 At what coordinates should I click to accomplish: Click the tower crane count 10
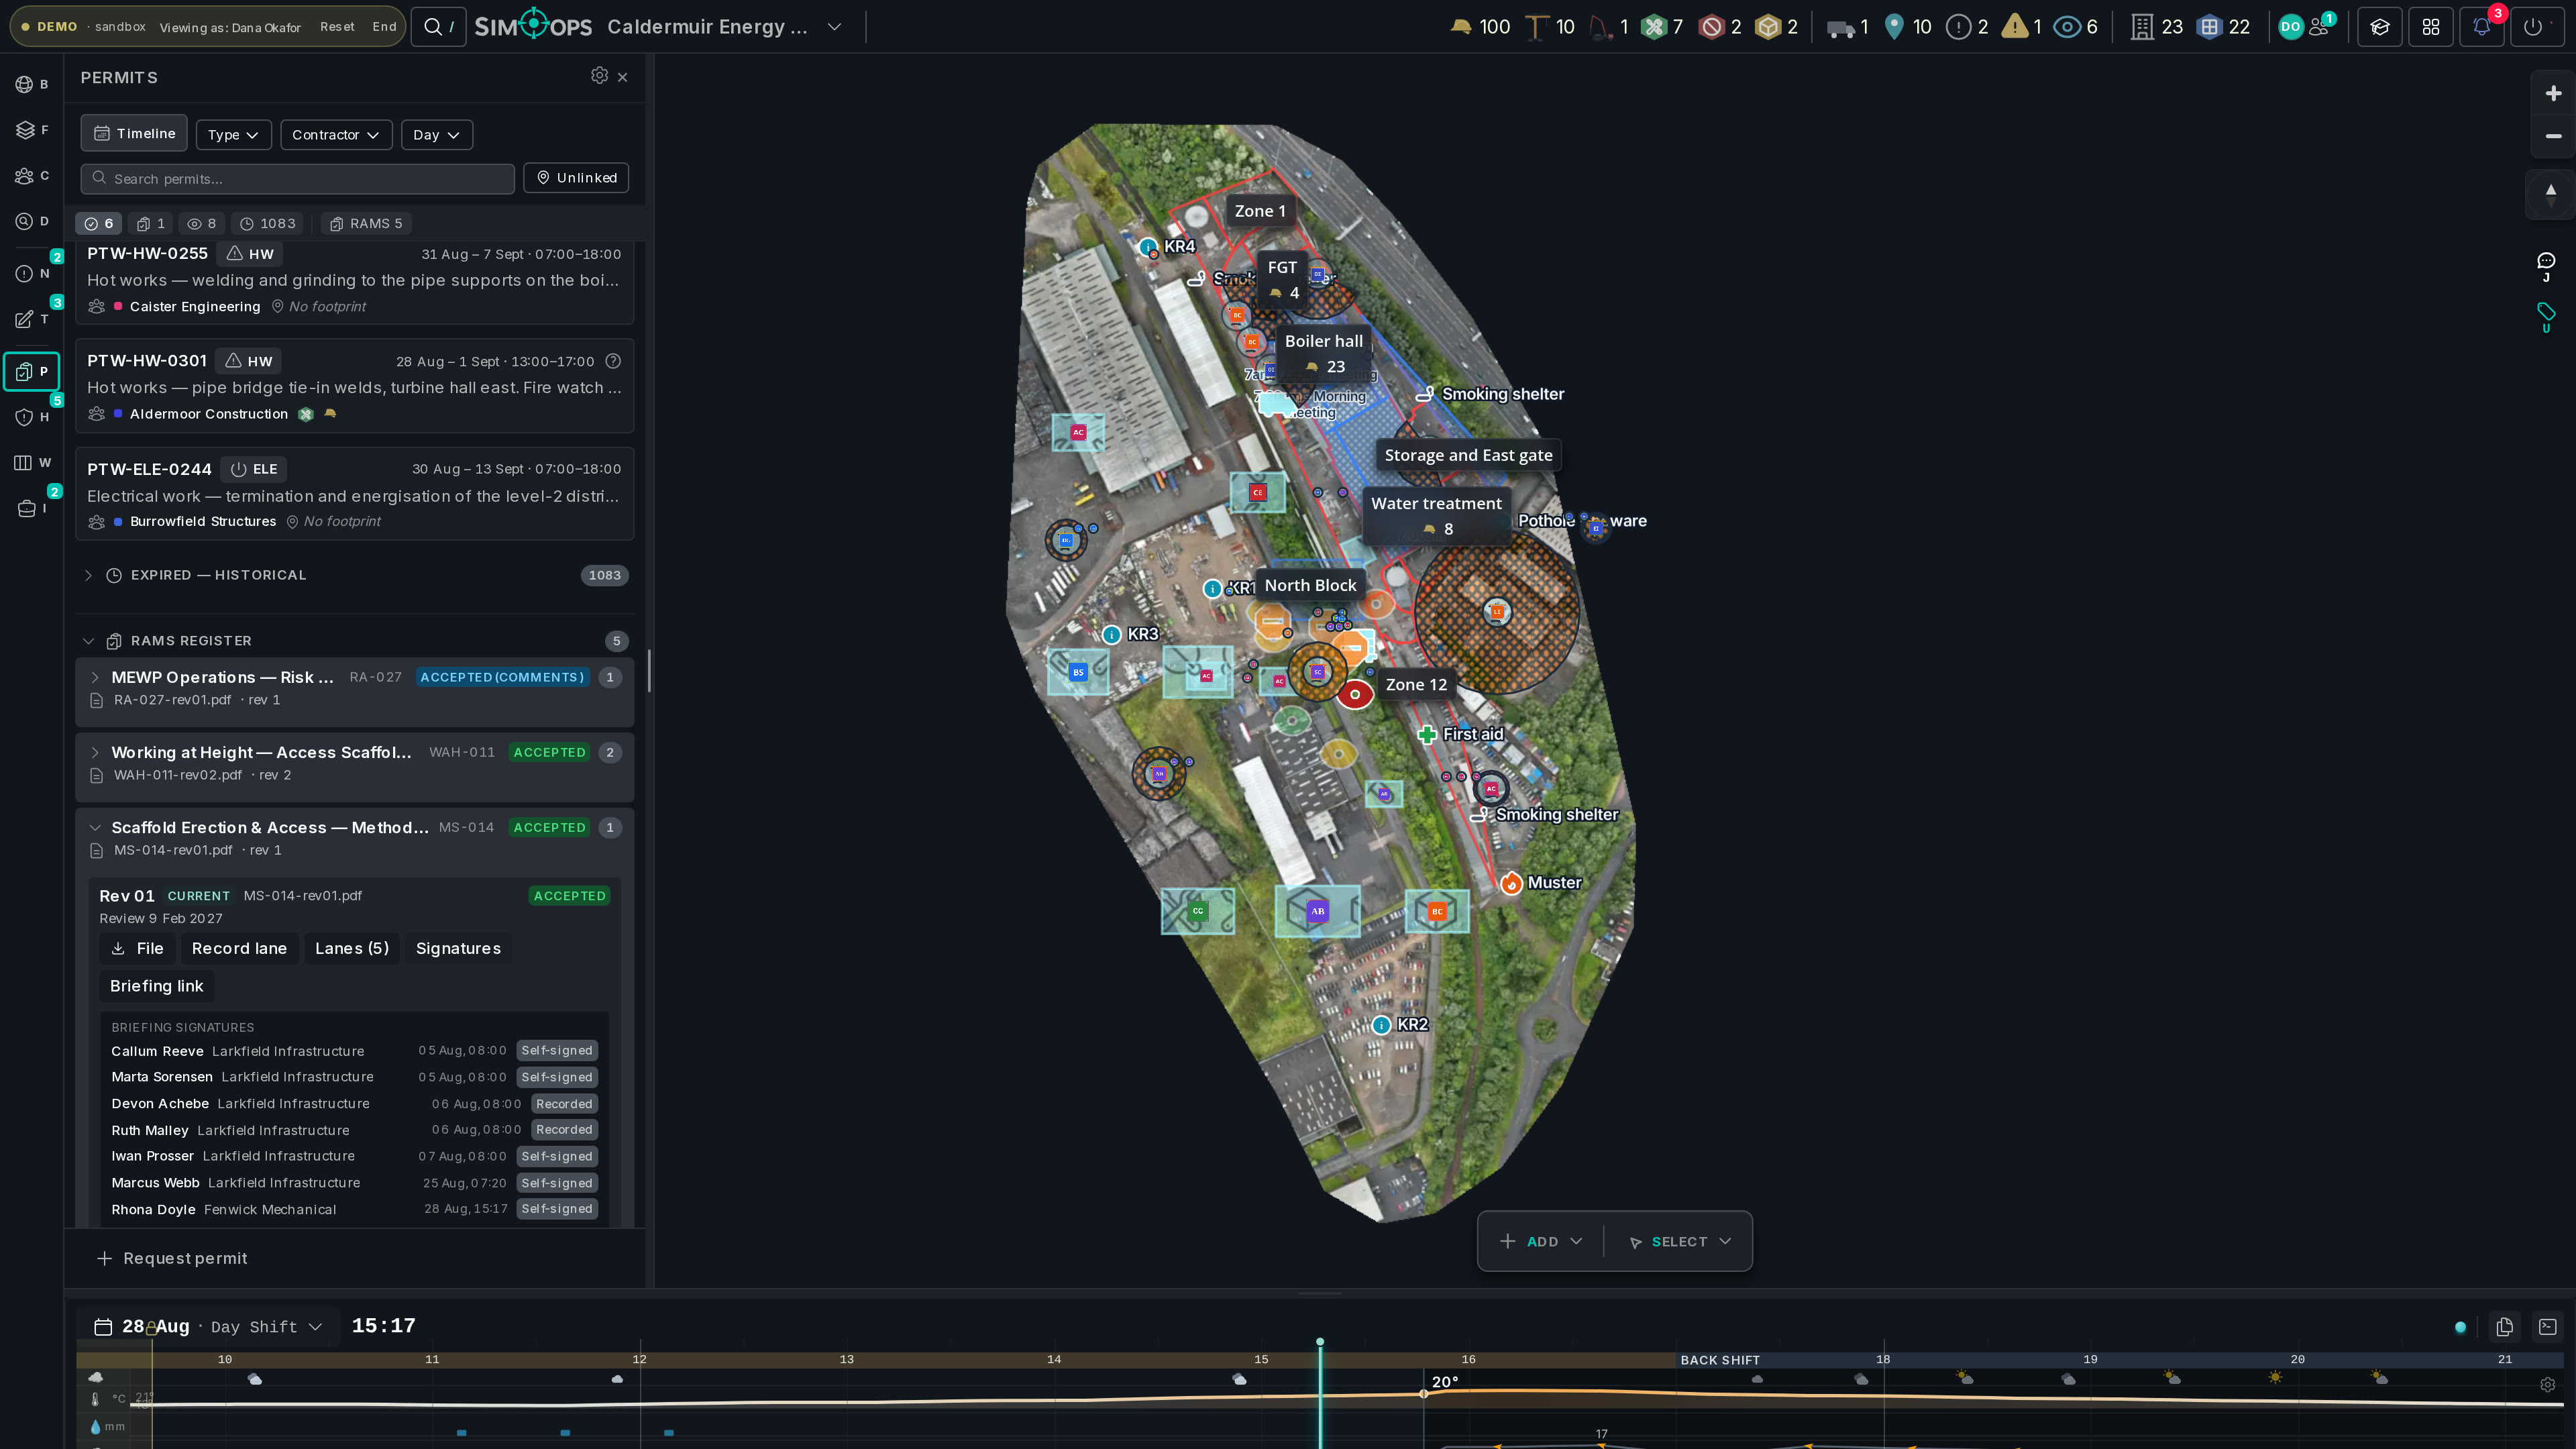[x=1551, y=27]
